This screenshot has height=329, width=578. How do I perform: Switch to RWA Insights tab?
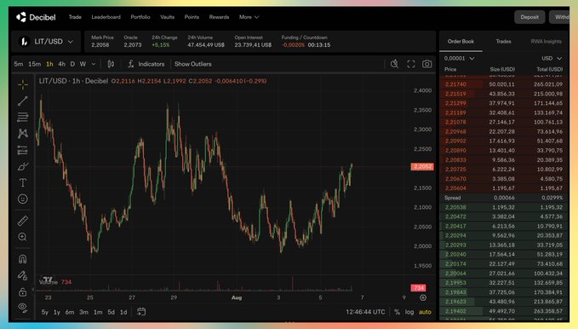[546, 42]
